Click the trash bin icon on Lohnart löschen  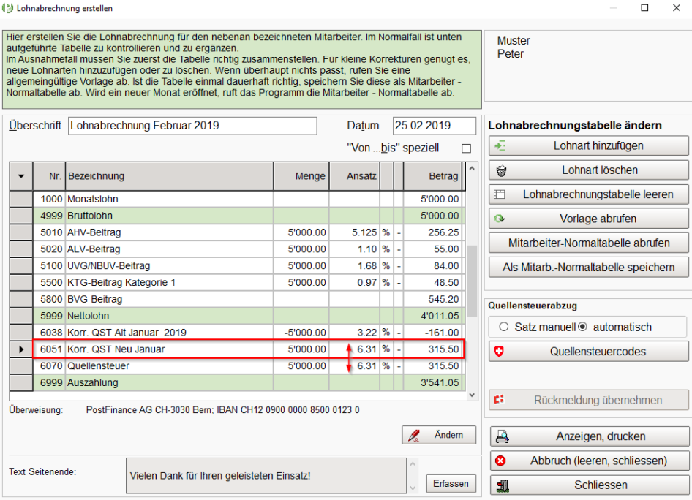tap(501, 170)
